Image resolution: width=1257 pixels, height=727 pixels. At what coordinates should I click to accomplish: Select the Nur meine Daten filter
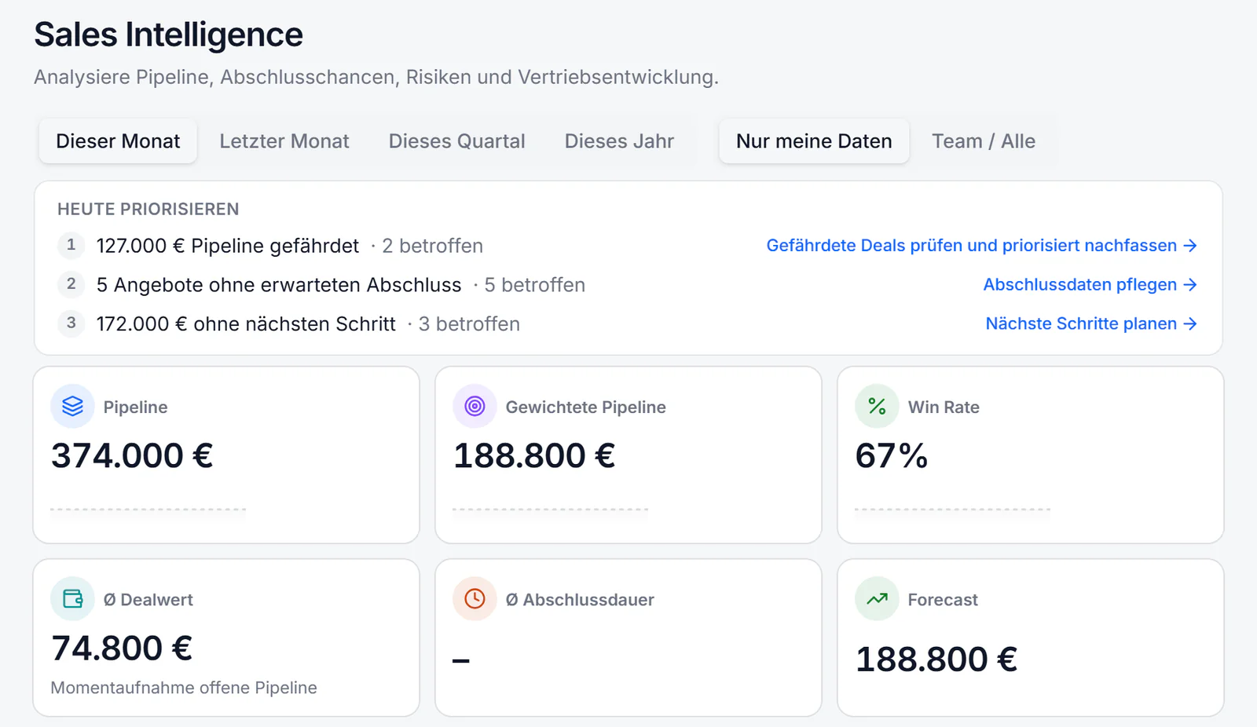point(814,141)
